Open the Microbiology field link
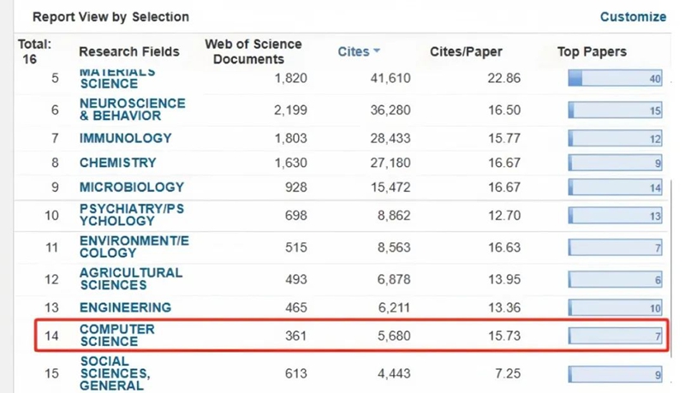Screen dimensions: 685x393 pos(132,188)
